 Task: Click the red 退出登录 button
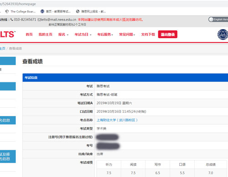click(x=168, y=34)
